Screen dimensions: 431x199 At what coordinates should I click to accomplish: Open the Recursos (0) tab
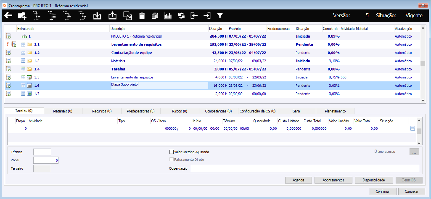(x=102, y=111)
